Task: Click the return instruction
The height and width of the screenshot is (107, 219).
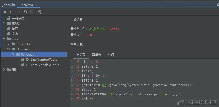Action: point(88,99)
